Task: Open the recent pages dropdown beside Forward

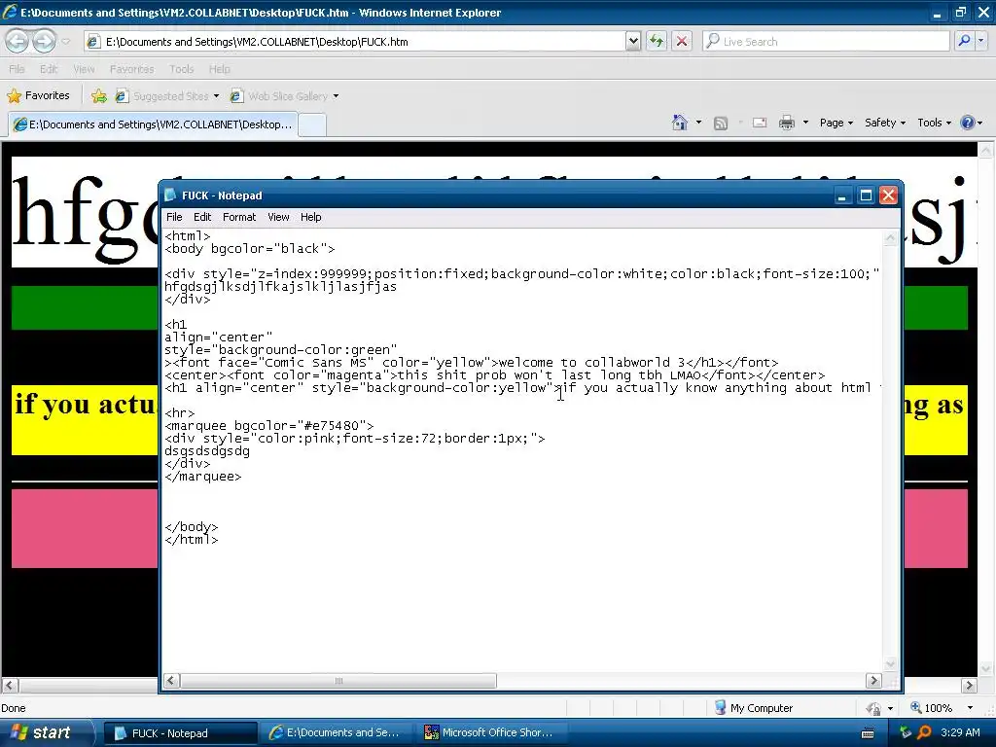Action: pos(66,42)
